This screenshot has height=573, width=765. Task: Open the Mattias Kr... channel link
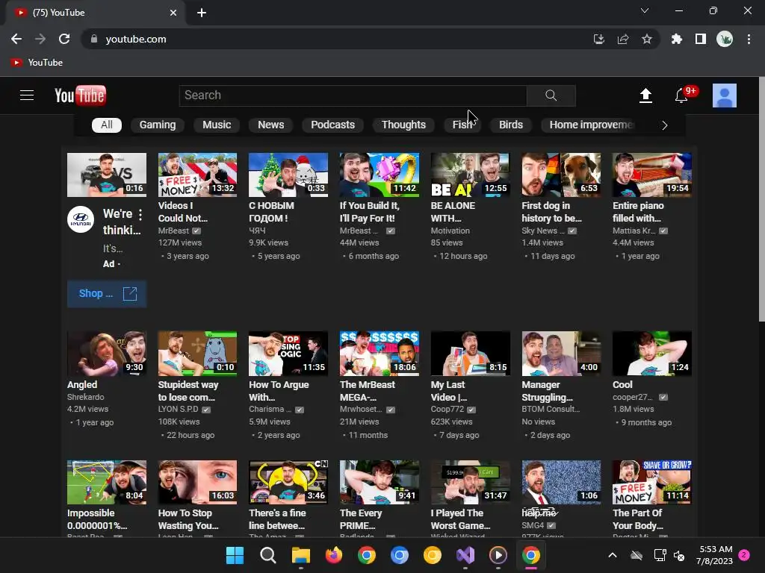634,231
